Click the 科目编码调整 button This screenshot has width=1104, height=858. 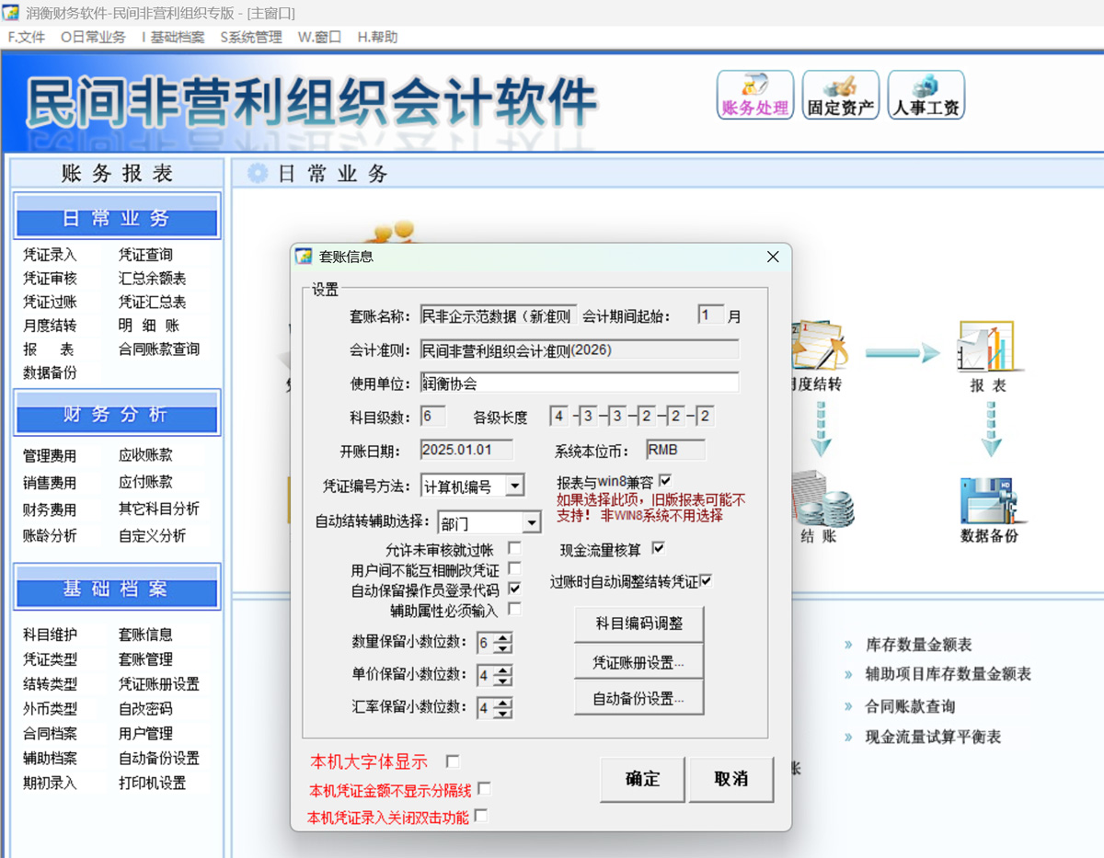(x=638, y=623)
